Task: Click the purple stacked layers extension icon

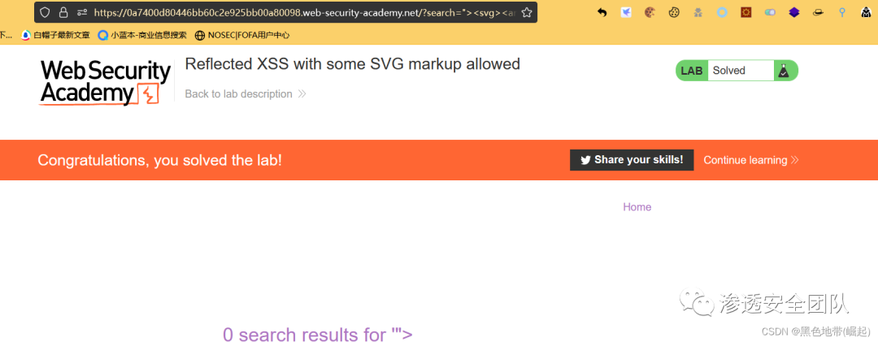Action: 794,12
